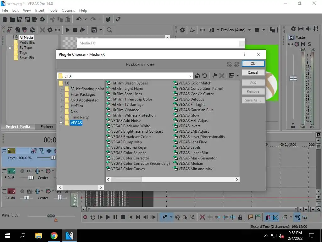Click the Undo arrow icon
The width and height of the screenshot is (322, 242).
(x=79, y=19)
